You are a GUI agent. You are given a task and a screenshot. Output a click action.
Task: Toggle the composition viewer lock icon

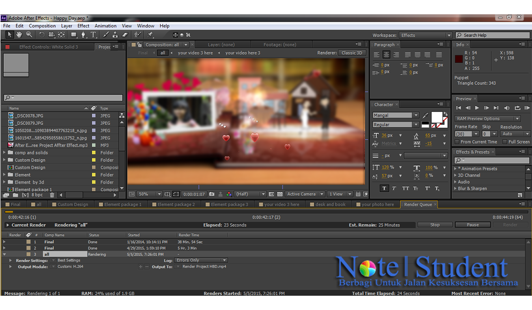[x=139, y=45]
